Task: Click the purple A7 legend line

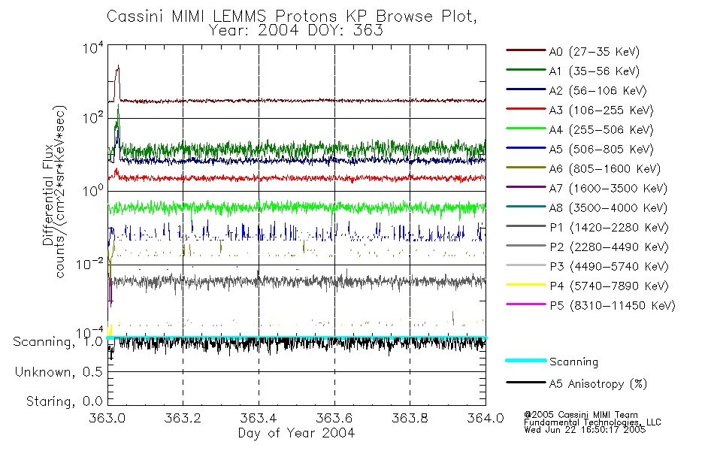Action: (526, 186)
